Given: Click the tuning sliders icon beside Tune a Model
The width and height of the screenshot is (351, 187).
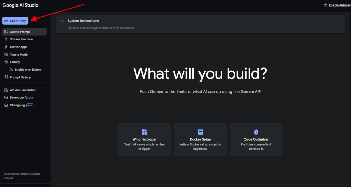Looking at the screenshot, I should click(6, 55).
